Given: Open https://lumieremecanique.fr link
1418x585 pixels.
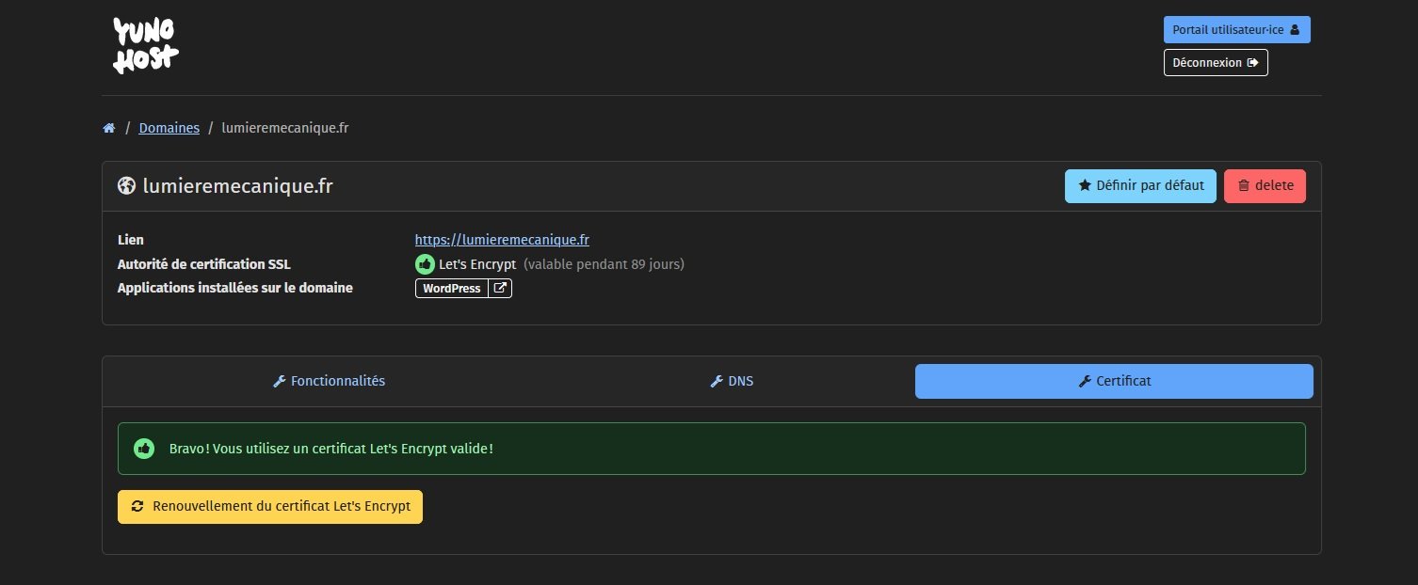Looking at the screenshot, I should point(502,240).
